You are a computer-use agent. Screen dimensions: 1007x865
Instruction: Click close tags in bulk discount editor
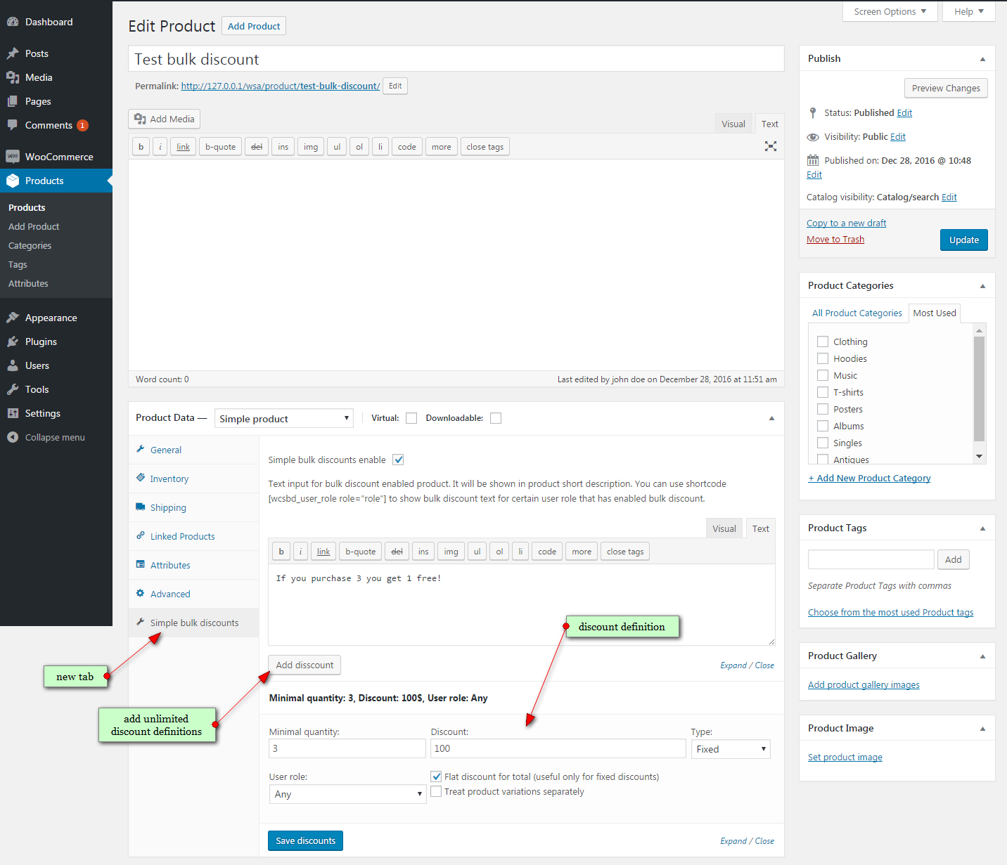[x=625, y=552]
